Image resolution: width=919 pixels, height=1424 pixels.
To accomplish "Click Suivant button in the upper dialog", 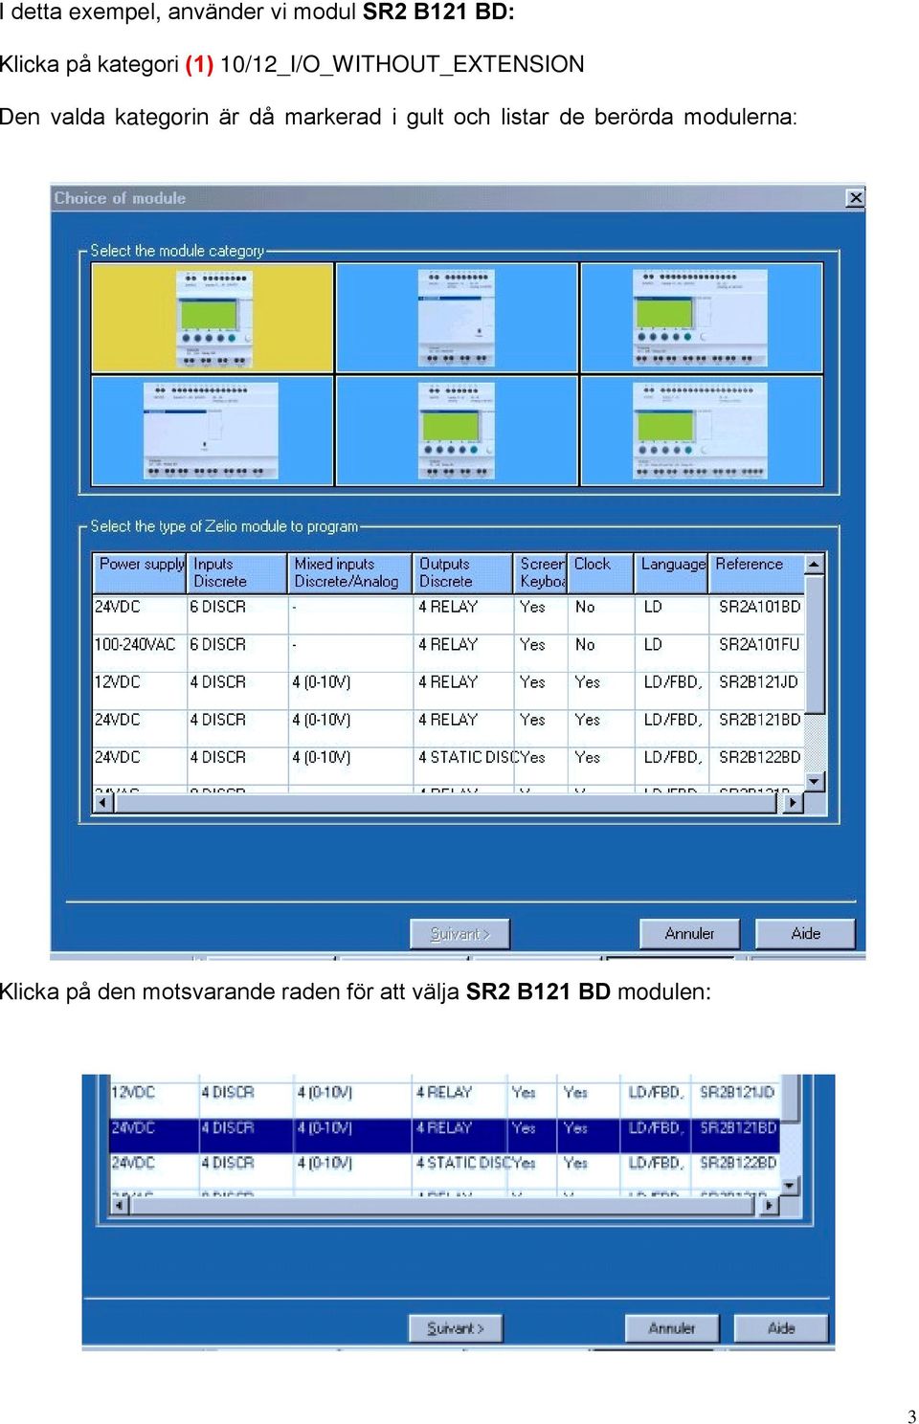I will (x=459, y=934).
